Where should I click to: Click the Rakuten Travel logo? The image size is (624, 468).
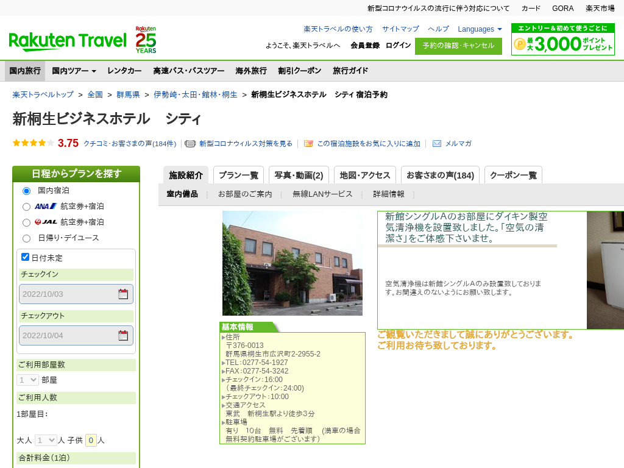pyautogui.click(x=68, y=41)
